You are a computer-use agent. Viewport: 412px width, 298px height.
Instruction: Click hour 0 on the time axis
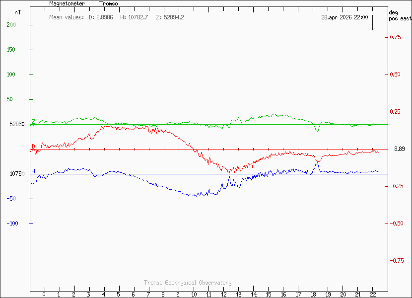click(x=44, y=295)
